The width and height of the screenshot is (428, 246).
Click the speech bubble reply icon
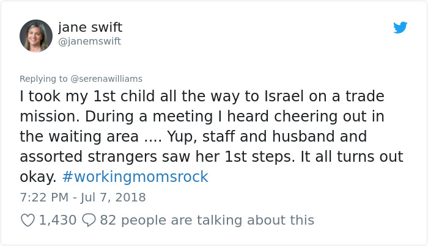(89, 220)
